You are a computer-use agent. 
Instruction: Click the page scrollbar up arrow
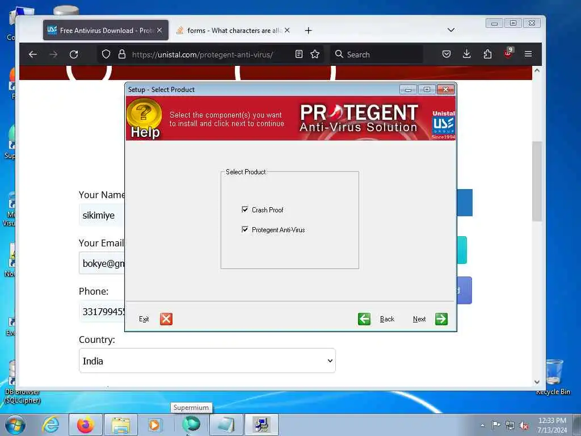tap(537, 70)
